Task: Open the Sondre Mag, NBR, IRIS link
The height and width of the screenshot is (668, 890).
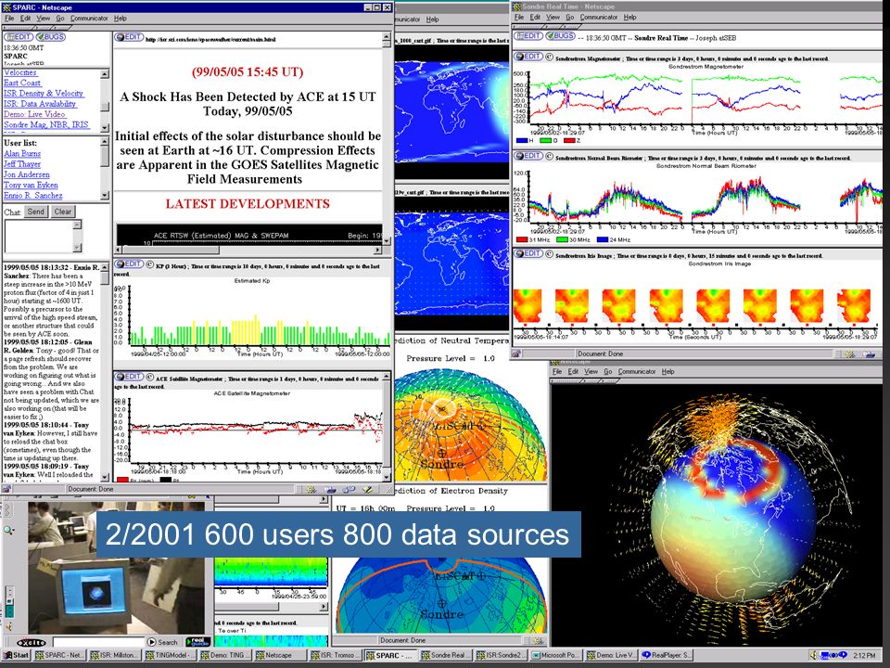Action: 46,124
